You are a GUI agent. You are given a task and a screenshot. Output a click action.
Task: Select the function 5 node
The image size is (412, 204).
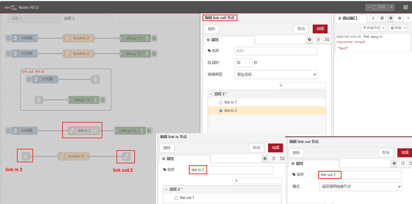74,156
